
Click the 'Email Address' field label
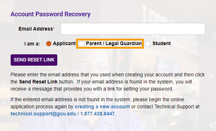point(36,29)
